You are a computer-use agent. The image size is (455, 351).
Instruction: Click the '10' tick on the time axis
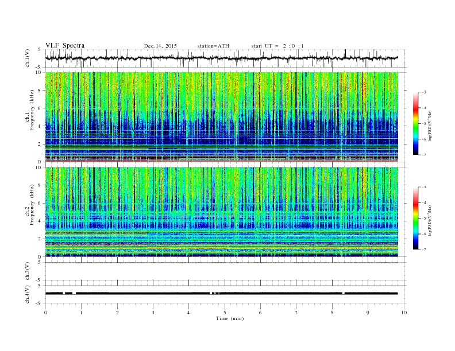tap(404, 313)
